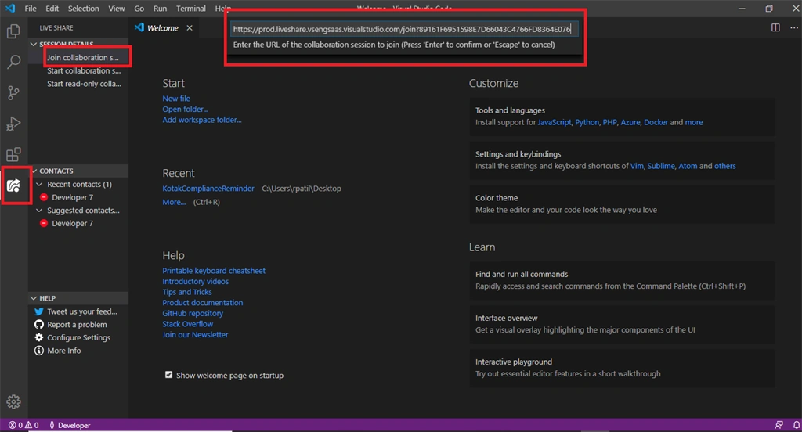Screen dimensions: 802x432
Task: Open the Selection menu
Action: [x=83, y=9]
